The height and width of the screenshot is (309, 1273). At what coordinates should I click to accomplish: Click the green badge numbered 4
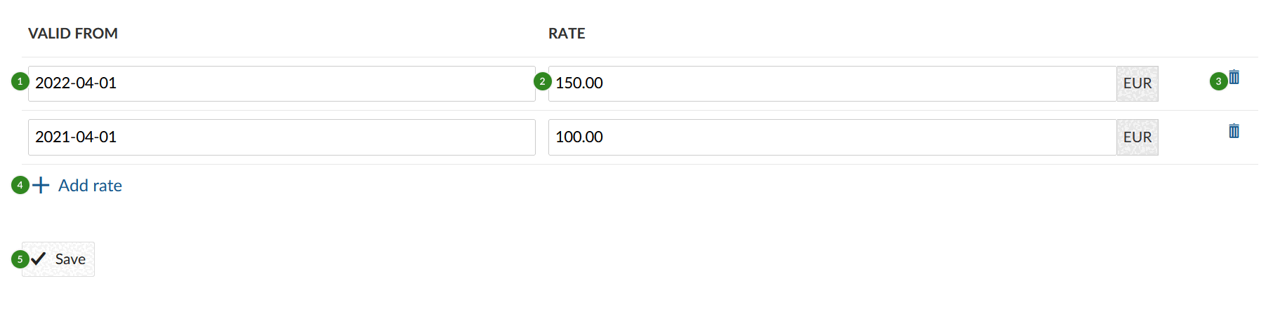coord(20,185)
